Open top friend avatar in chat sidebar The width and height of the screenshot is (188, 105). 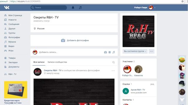click(182, 60)
